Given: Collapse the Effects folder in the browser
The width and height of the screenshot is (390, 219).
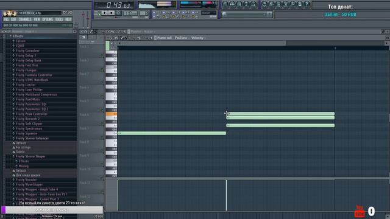Looking at the screenshot, I should (18, 36).
